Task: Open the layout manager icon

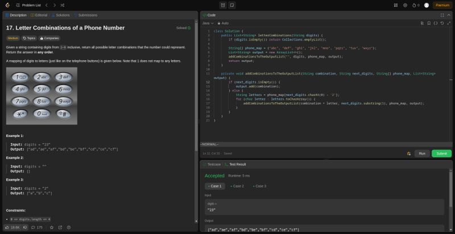Action: click(396, 5)
